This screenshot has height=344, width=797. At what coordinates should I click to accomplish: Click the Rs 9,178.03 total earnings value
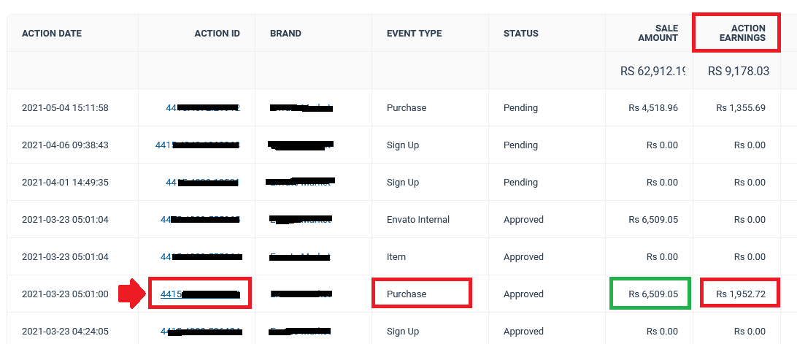[x=739, y=71]
